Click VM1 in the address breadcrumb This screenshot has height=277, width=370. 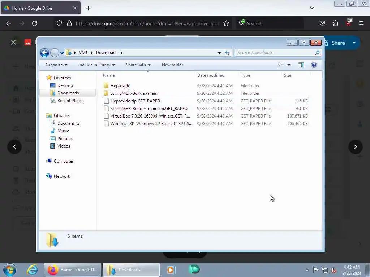point(83,53)
